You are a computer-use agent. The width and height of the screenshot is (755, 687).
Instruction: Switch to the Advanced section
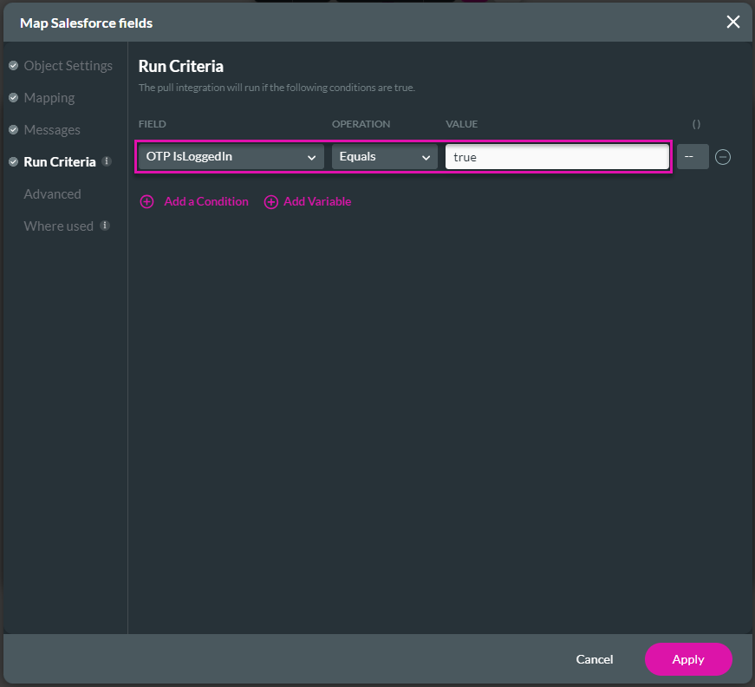tap(52, 193)
